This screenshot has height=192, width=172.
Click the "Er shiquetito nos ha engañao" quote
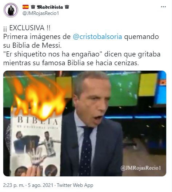click(x=53, y=54)
